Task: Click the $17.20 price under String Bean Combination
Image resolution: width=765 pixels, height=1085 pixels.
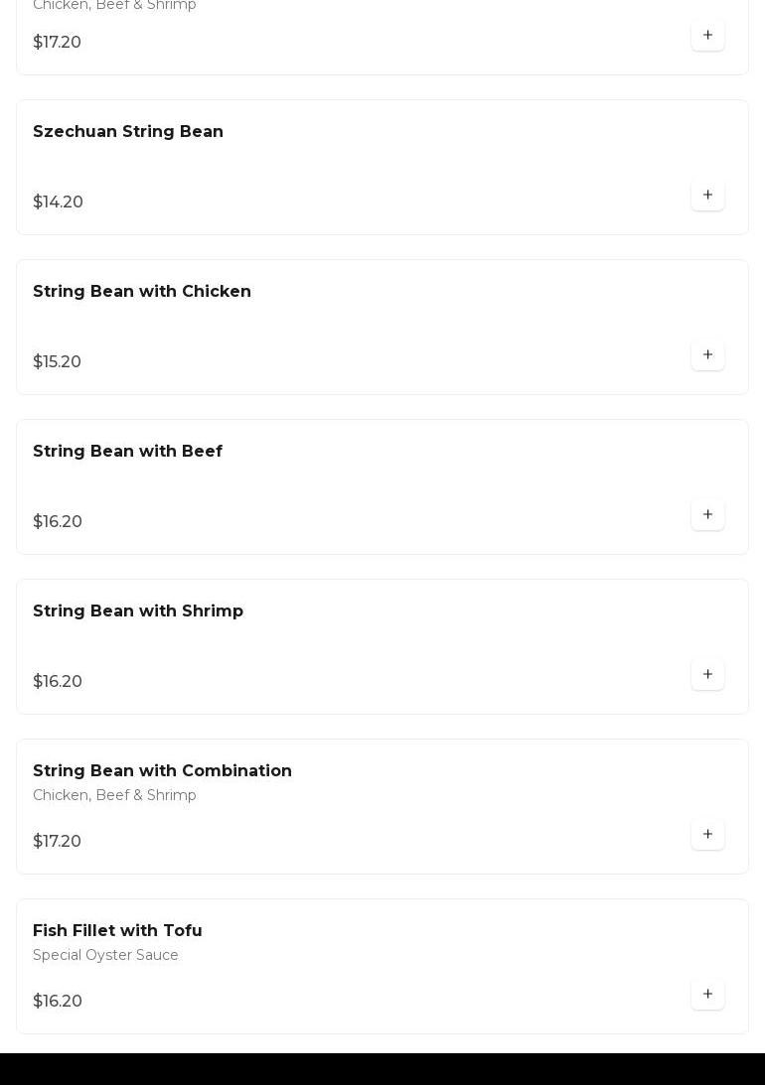Action: tap(57, 842)
